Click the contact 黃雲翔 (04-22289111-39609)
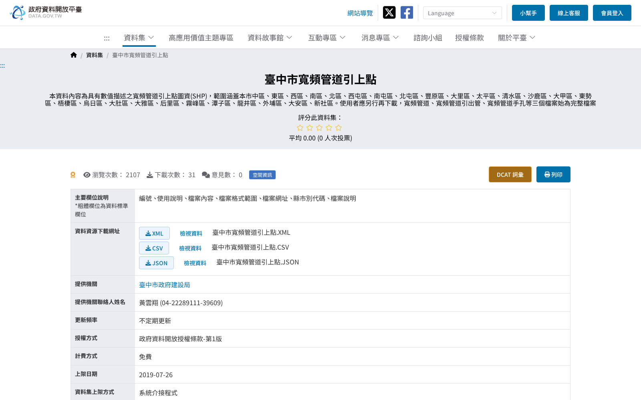Viewport: 641px width, 400px height. pos(181,303)
